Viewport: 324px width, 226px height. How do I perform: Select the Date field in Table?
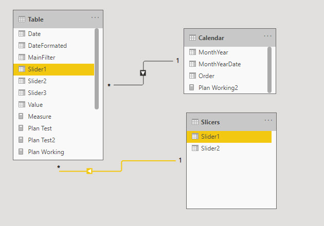pyautogui.click(x=53, y=33)
